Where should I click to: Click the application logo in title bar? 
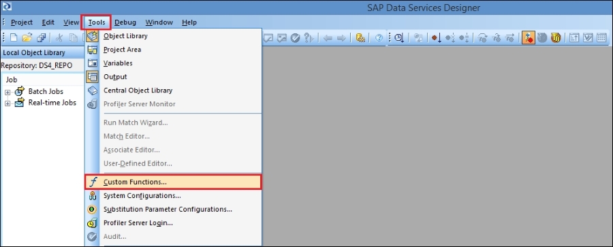click(x=7, y=7)
